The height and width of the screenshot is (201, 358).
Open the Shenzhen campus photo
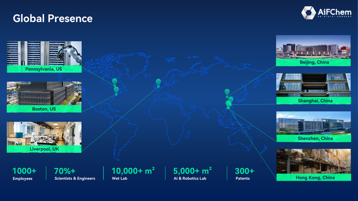click(x=314, y=123)
